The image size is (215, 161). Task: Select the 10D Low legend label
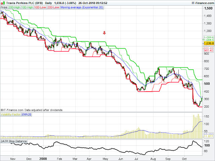point(40,7)
